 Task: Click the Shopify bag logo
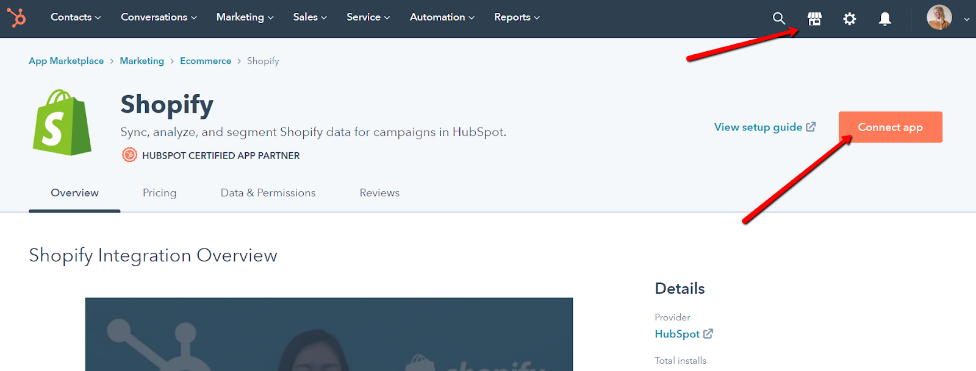click(x=62, y=123)
